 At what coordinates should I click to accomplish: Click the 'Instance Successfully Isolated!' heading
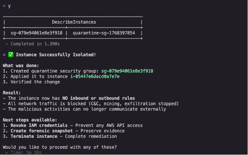(x=56, y=55)
